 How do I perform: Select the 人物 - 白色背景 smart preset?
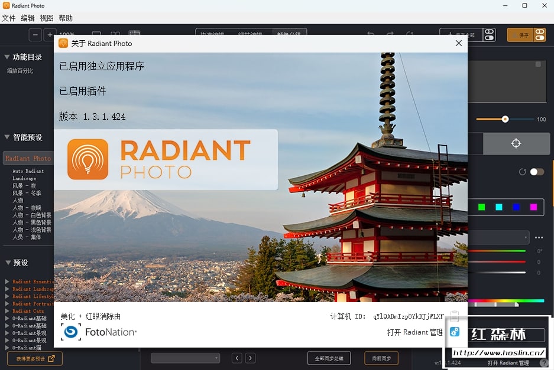click(x=32, y=215)
